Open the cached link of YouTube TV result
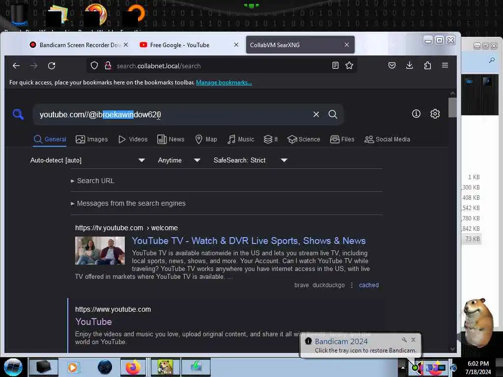This screenshot has width=503, height=377. click(x=368, y=285)
